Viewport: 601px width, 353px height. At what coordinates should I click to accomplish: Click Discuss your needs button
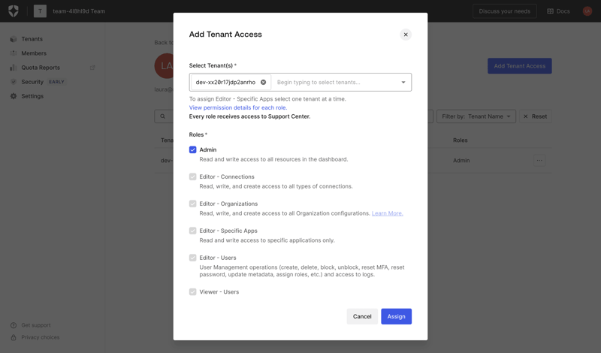(x=504, y=11)
